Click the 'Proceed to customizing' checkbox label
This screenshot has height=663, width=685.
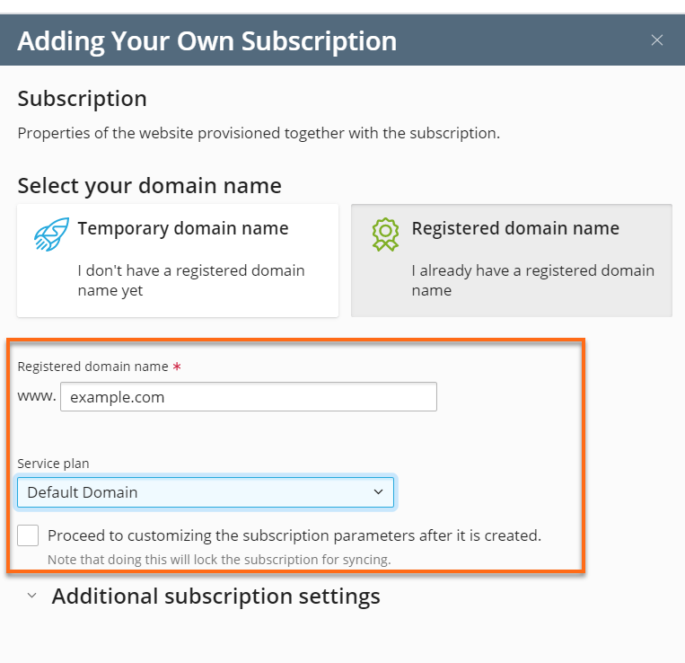coord(294,536)
